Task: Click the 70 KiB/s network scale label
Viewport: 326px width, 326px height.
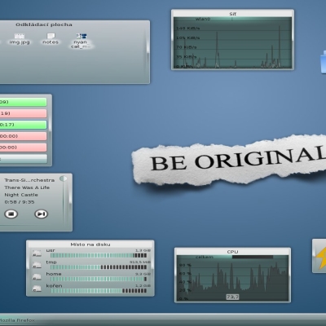Action: click(187, 47)
